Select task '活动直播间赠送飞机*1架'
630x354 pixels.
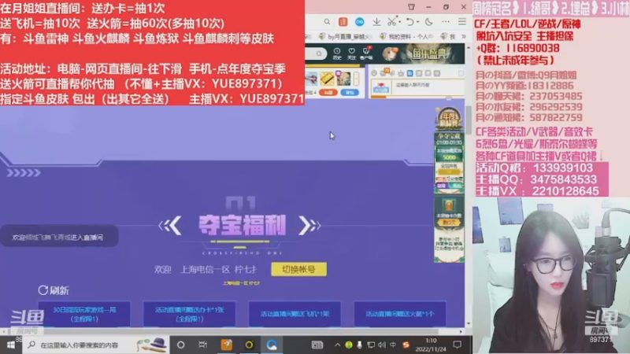pos(295,314)
